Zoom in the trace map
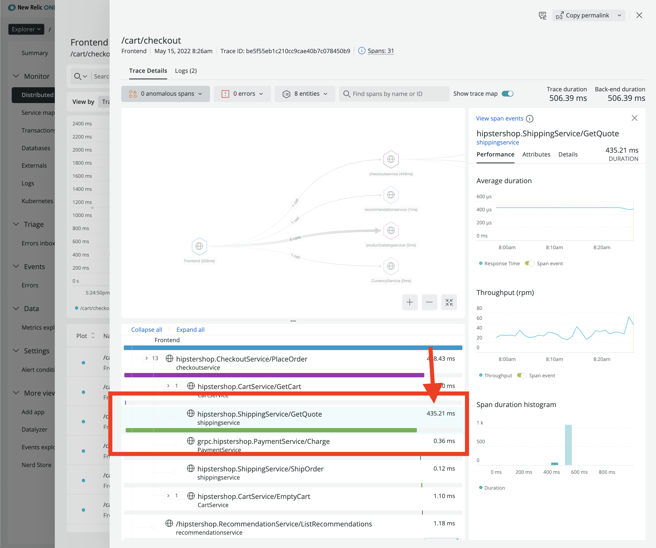This screenshot has width=656, height=548. [410, 302]
